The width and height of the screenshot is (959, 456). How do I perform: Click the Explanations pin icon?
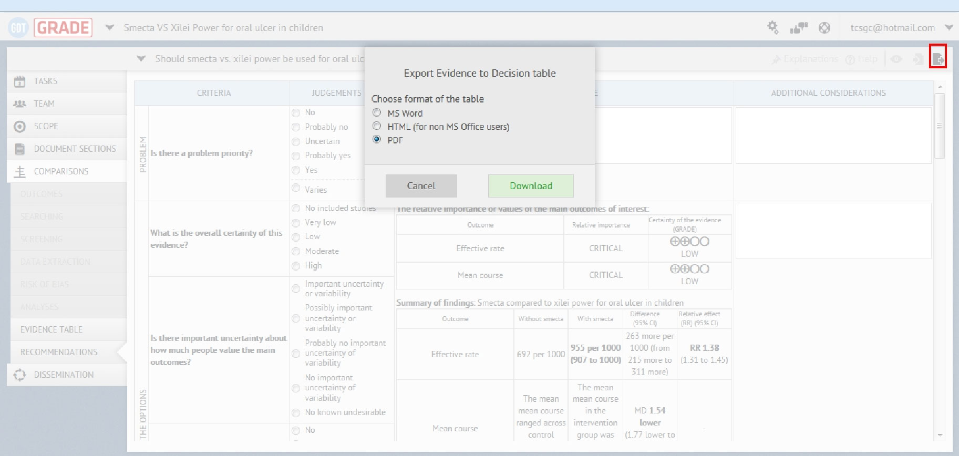(776, 59)
